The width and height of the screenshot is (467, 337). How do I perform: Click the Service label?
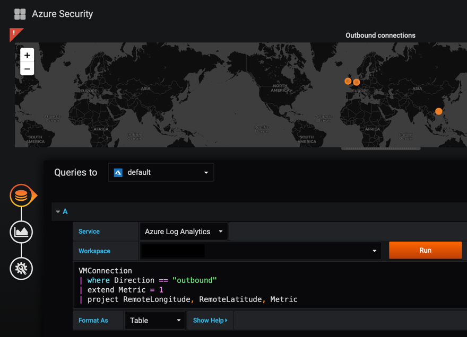pyautogui.click(x=89, y=232)
